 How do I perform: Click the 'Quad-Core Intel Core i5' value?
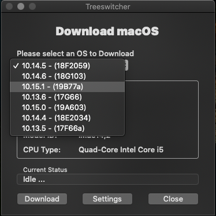(121, 150)
